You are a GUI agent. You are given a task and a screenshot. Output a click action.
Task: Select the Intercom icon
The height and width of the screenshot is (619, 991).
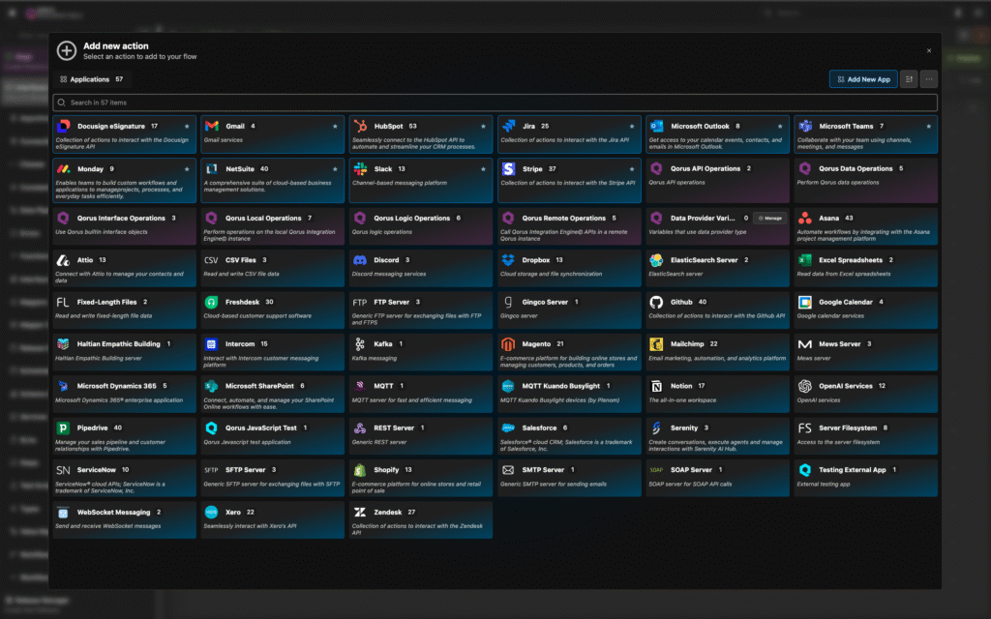[212, 344]
